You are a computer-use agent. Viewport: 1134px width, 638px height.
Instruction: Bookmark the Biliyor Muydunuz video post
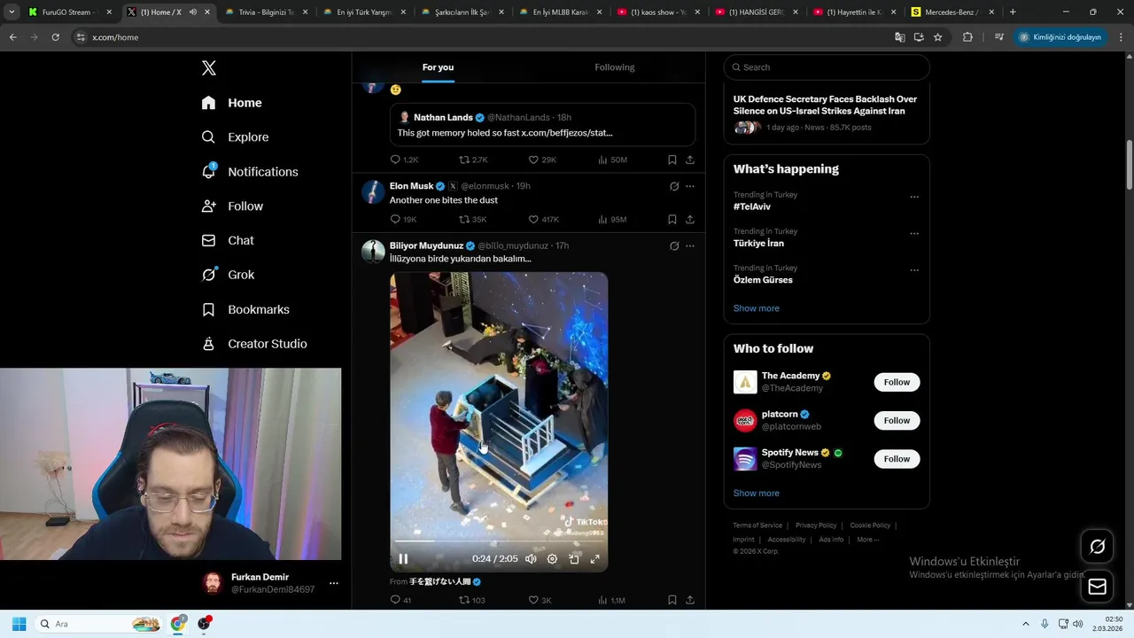coord(672,600)
